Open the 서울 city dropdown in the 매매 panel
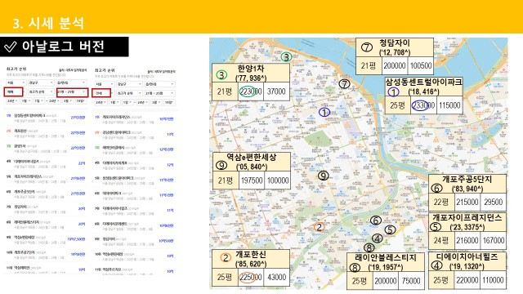Screen dimensions: 523x294 pyautogui.click(x=16, y=82)
